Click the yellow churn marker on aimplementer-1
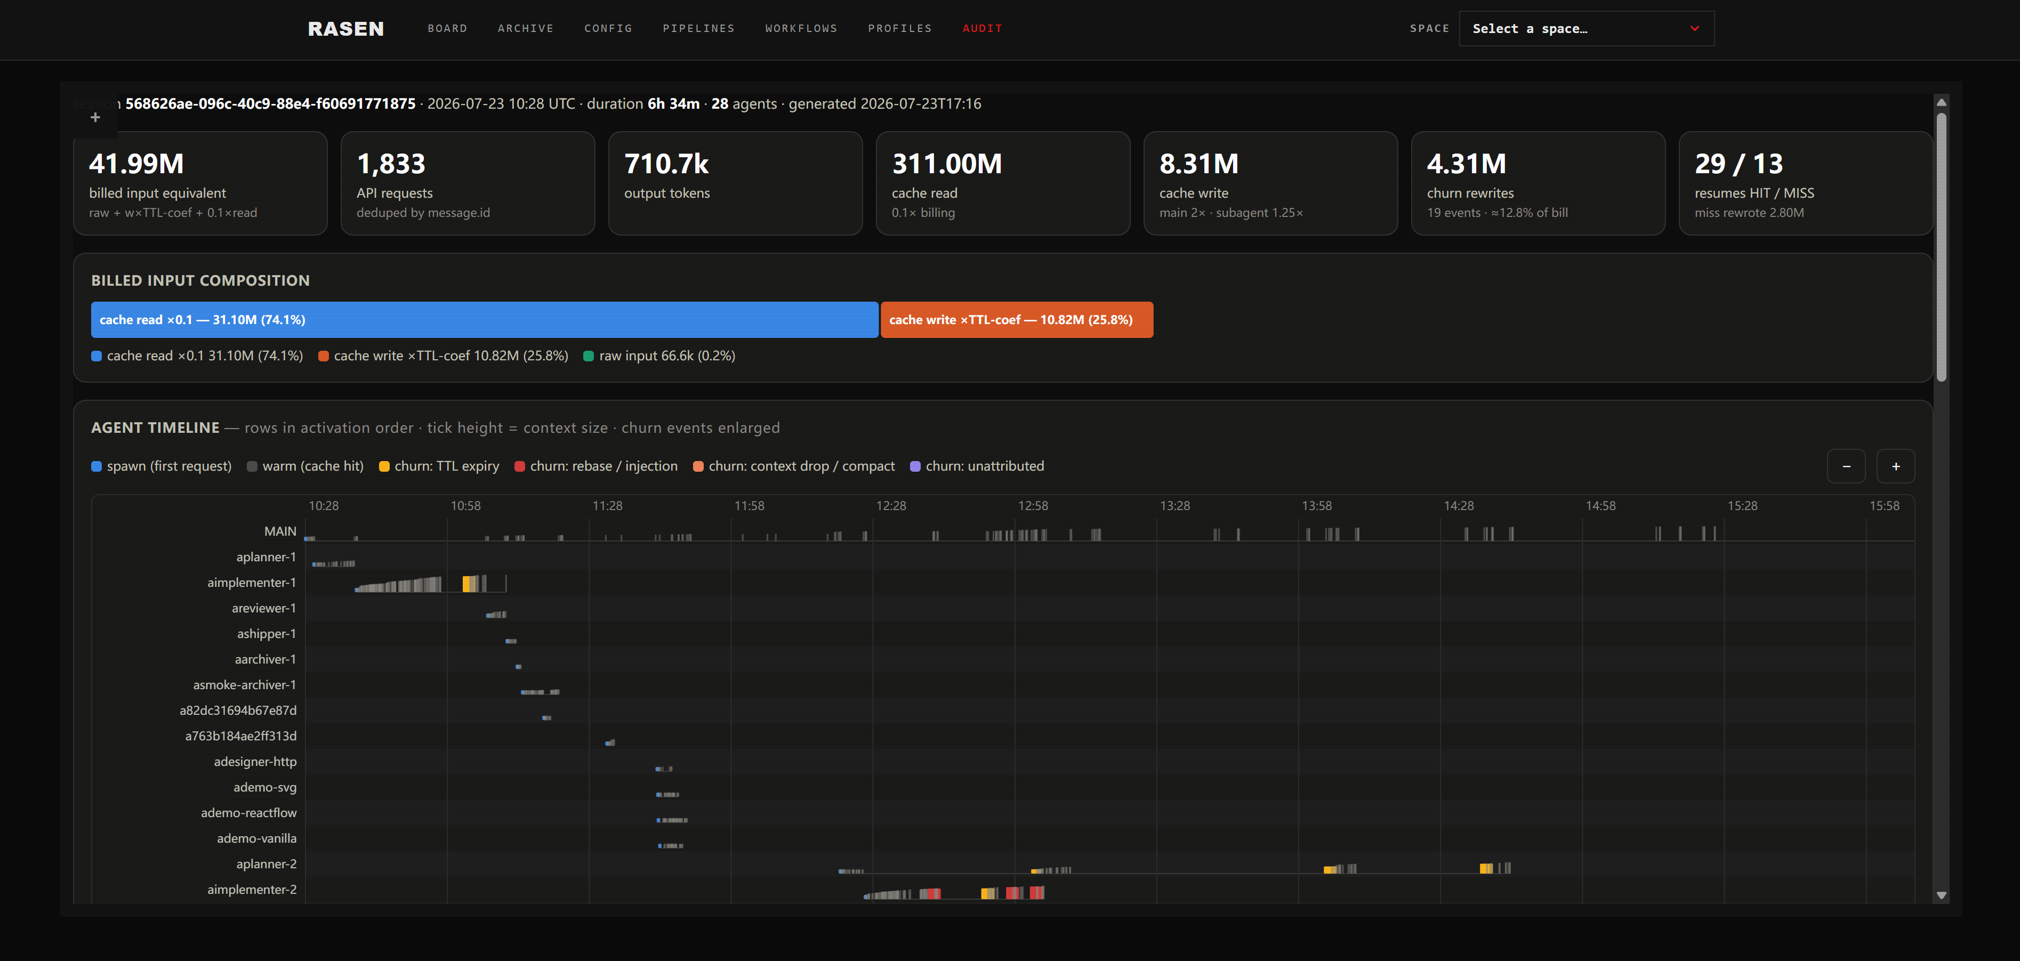The height and width of the screenshot is (961, 2020). point(470,583)
